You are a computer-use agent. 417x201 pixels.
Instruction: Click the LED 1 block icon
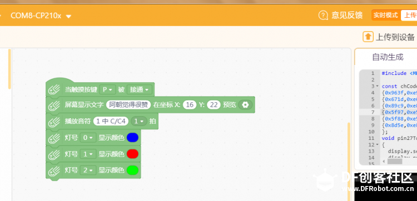coord(54,154)
